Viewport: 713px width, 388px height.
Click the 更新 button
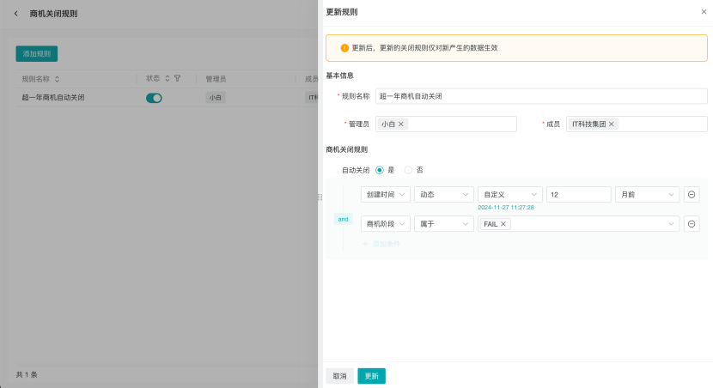pos(371,376)
